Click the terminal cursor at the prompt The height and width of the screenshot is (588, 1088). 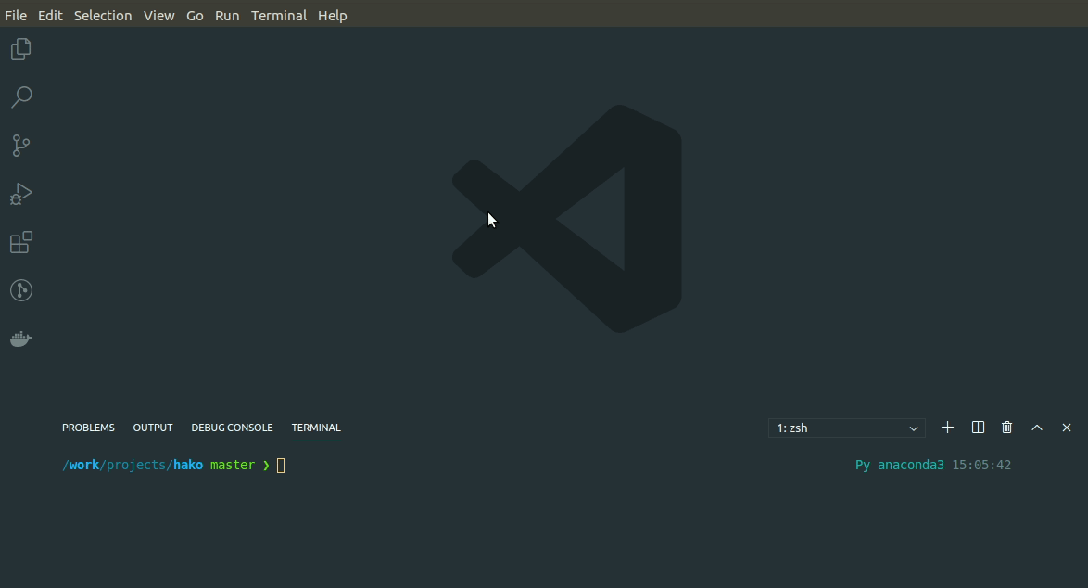click(x=281, y=466)
